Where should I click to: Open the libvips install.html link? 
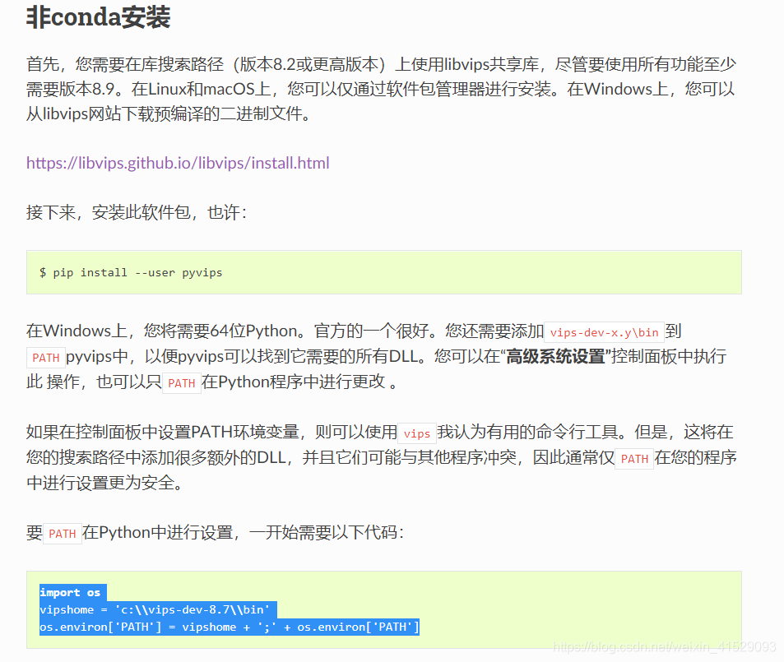pos(177,162)
